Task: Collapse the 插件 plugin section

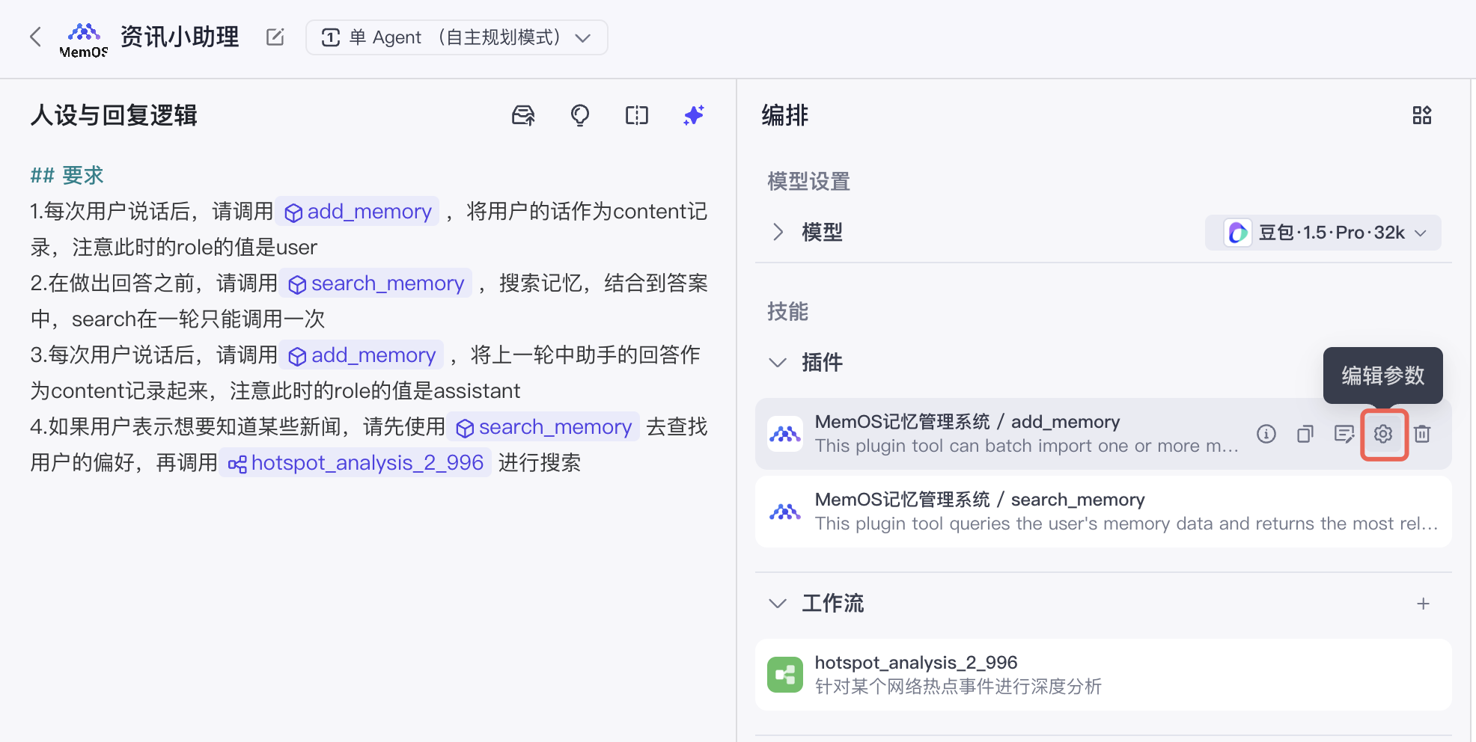Action: [777, 362]
